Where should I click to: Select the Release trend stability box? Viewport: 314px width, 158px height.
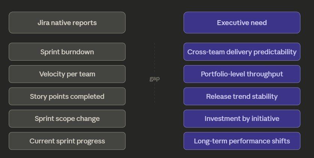tap(242, 96)
